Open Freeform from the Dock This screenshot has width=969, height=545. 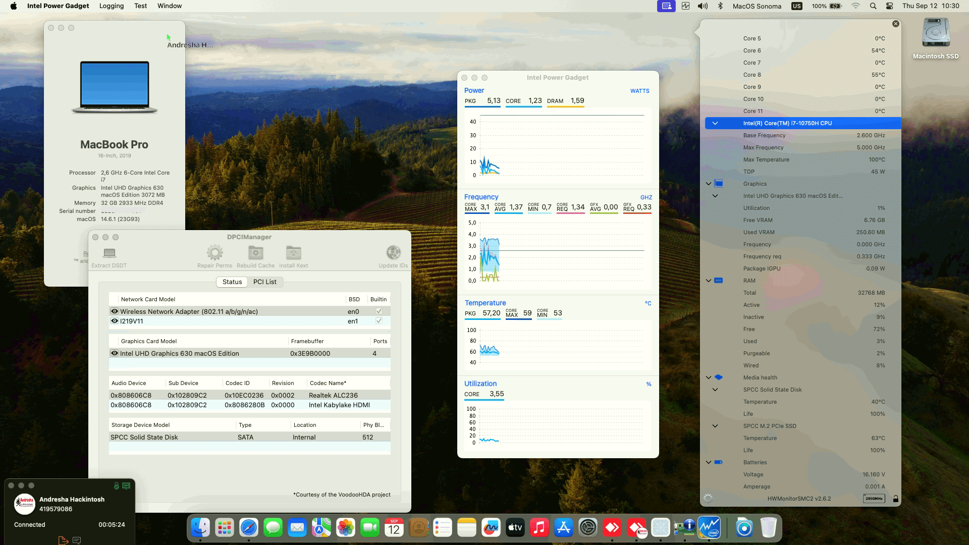[491, 528]
